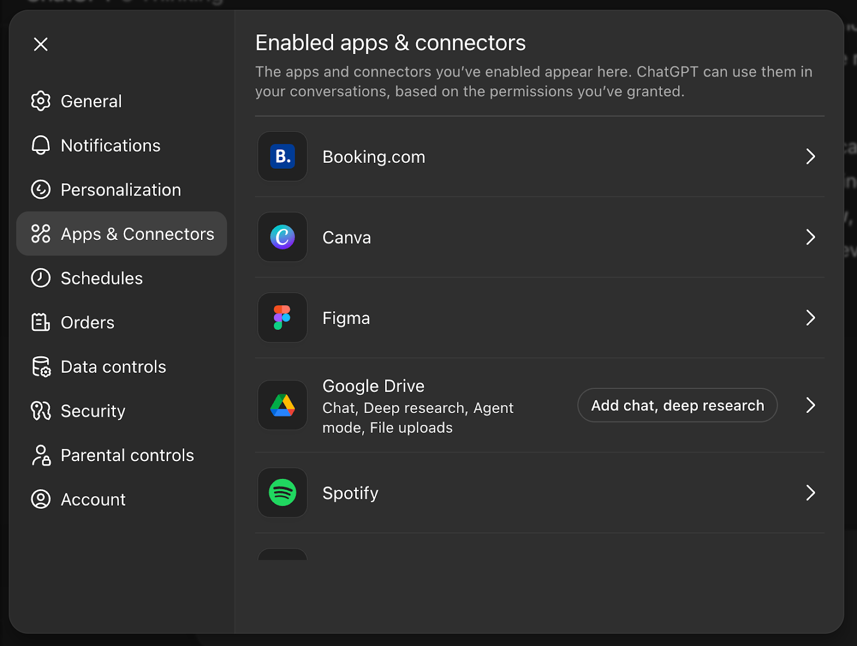Expand the Figma row chevron

[810, 318]
